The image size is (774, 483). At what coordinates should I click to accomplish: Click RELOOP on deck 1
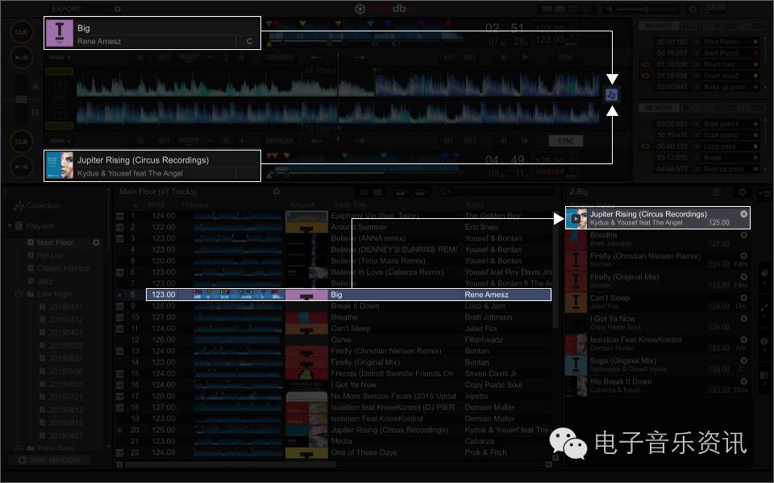(189, 57)
